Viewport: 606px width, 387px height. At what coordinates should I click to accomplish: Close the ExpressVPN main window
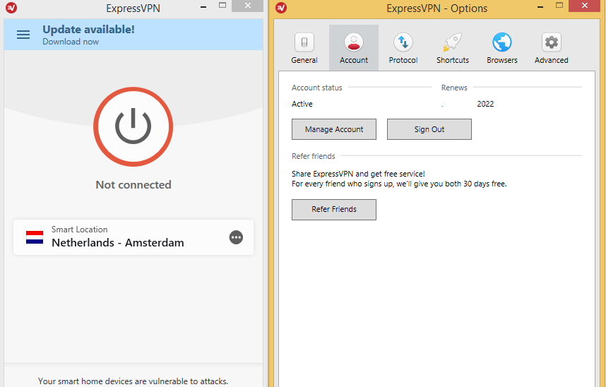pyautogui.click(x=248, y=6)
